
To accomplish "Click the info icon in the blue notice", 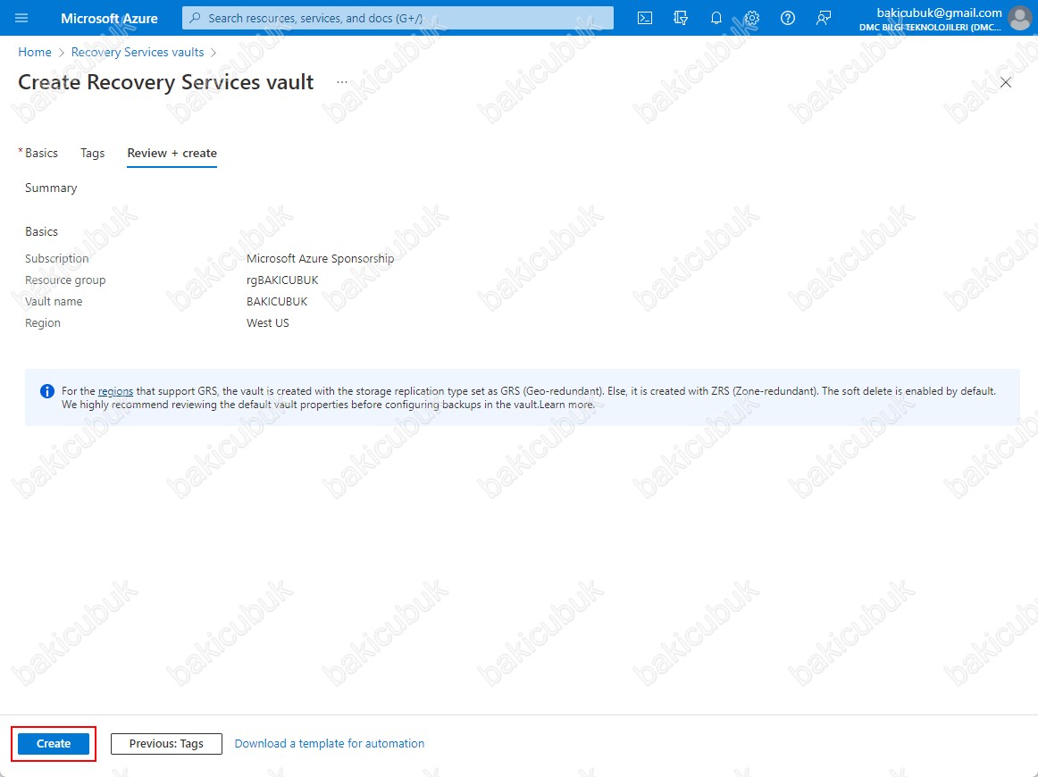I will (x=47, y=391).
